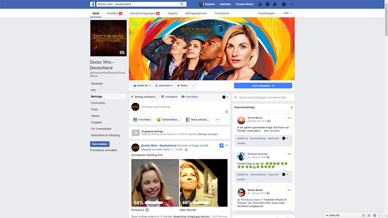Click Beiträge anzeigen link
The width and height of the screenshot is (388, 218).
click(208, 134)
